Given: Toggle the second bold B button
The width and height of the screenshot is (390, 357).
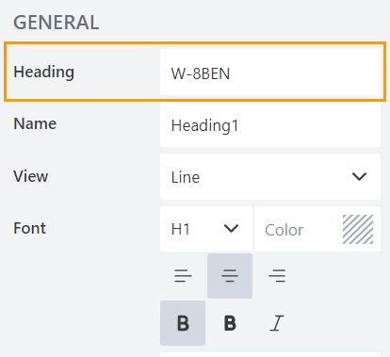Looking at the screenshot, I should pyautogui.click(x=230, y=323).
